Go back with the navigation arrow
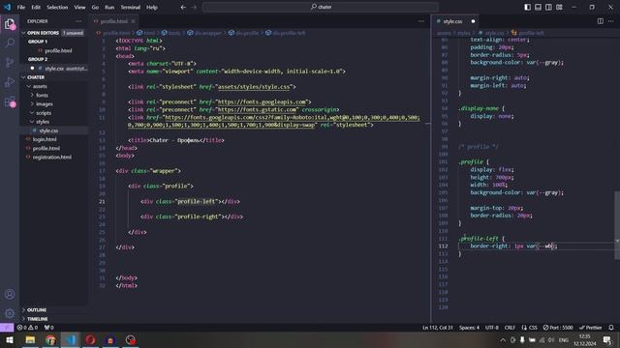The image size is (620, 348). pos(183,7)
